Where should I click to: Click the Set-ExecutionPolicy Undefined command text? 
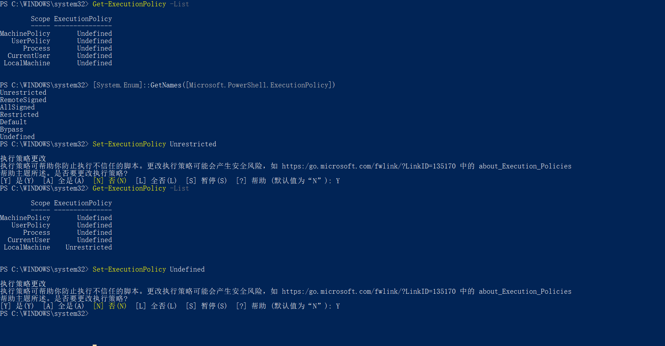[x=149, y=270]
